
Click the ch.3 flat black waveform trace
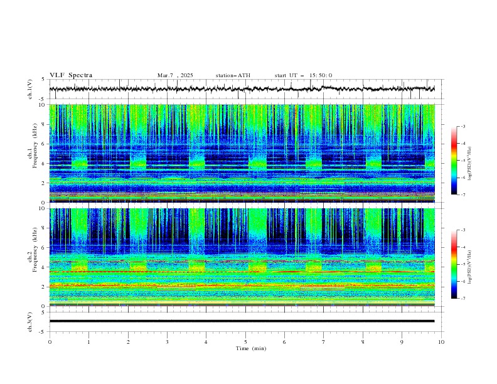(x=242, y=321)
